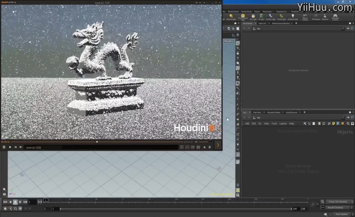Expand the No cam camera dropdown
This screenshot has width=355, height=217.
click(229, 41)
